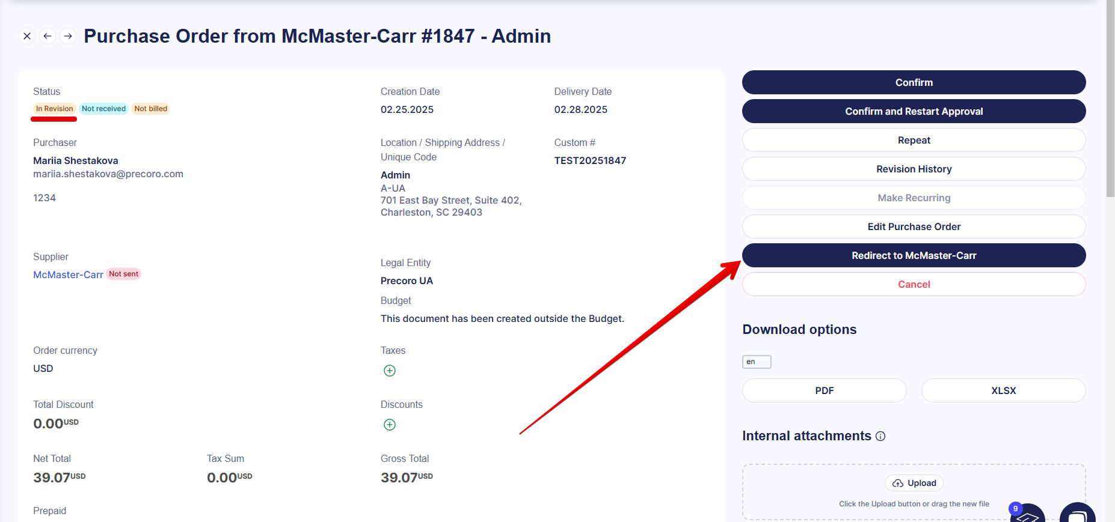The width and height of the screenshot is (1115, 522).
Task: Download the order as PDF
Action: pyautogui.click(x=824, y=390)
